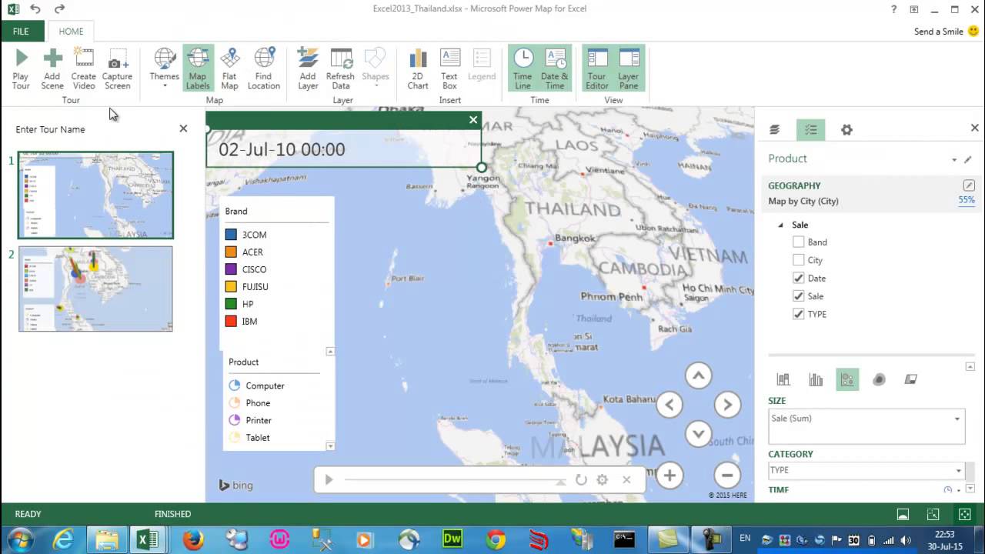The image size is (985, 554).
Task: Select the heat map chart type
Action: coord(879,379)
